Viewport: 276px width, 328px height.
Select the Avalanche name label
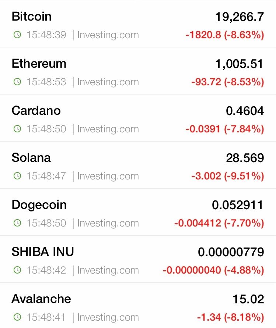(41, 299)
